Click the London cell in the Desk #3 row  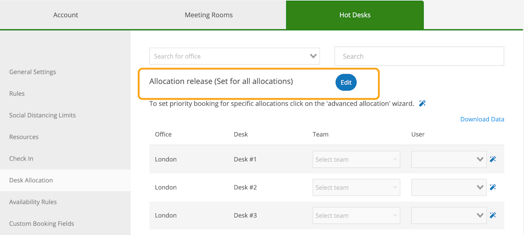166,215
